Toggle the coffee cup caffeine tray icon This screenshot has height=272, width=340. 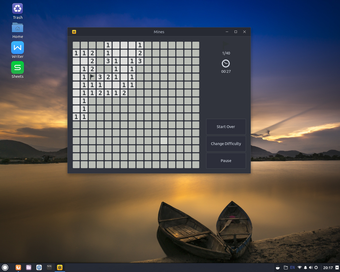point(278,267)
